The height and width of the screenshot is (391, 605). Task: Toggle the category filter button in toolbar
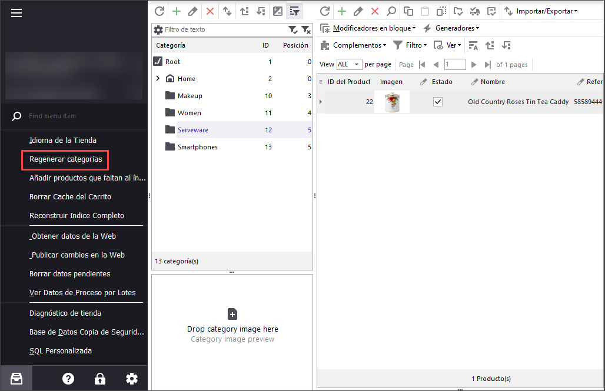tap(294, 11)
